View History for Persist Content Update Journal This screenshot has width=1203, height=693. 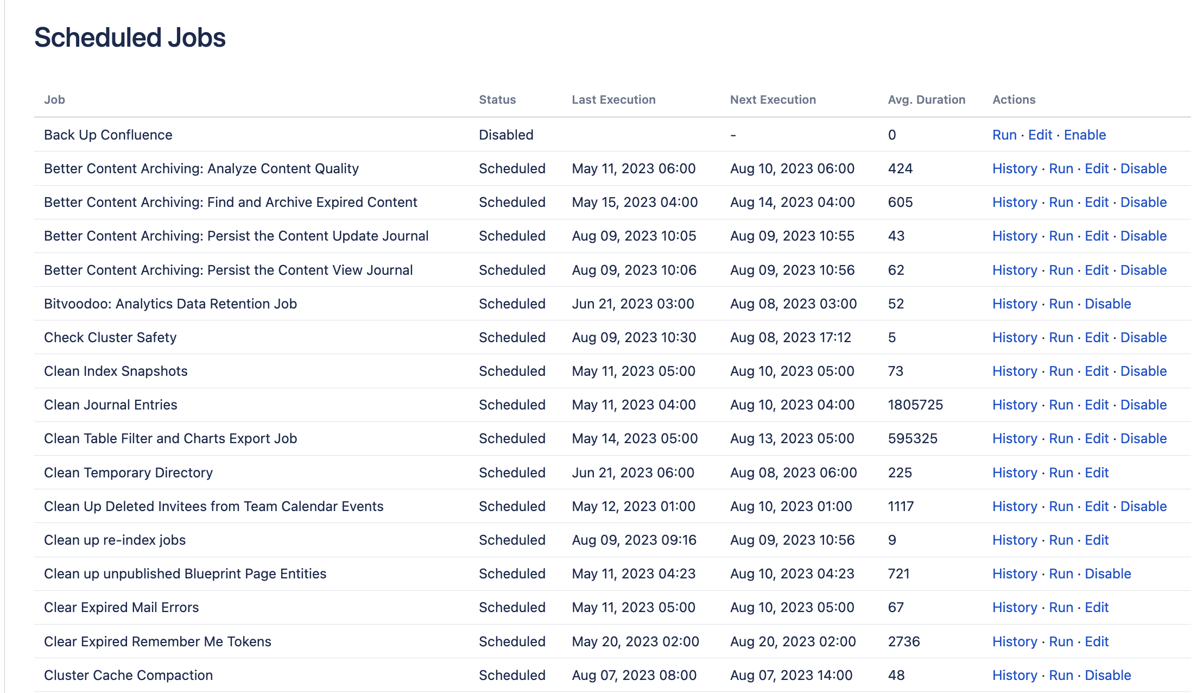point(1015,236)
